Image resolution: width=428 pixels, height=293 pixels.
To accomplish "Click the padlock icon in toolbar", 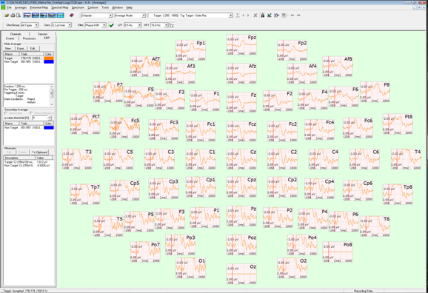I will (x=263, y=16).
